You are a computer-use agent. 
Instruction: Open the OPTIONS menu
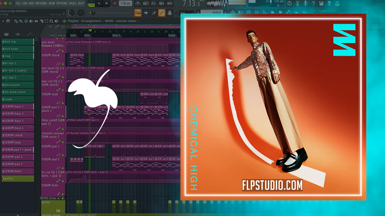point(62,3)
